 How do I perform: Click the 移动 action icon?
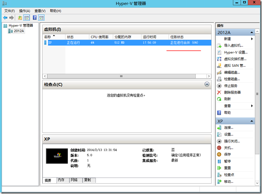(219, 182)
